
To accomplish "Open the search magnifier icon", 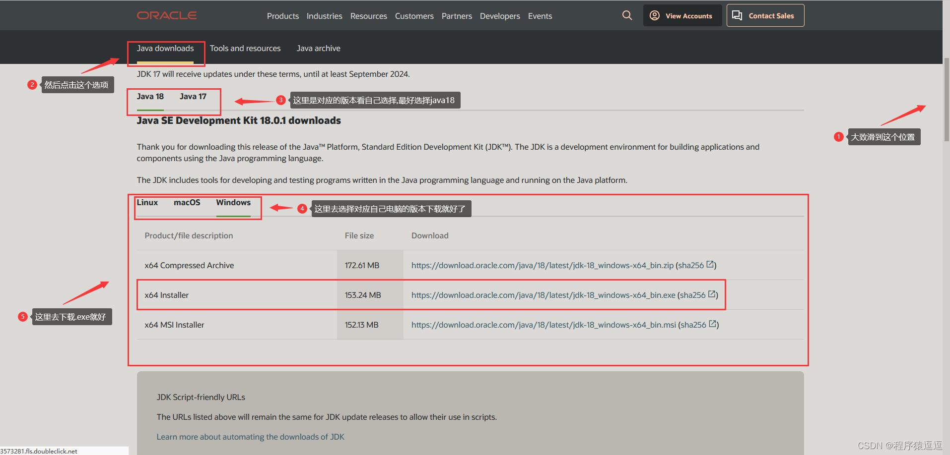I will pos(627,15).
